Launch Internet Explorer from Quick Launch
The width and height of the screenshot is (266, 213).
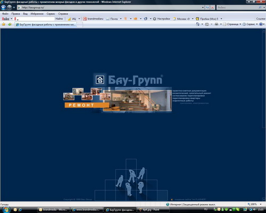click(x=20, y=210)
